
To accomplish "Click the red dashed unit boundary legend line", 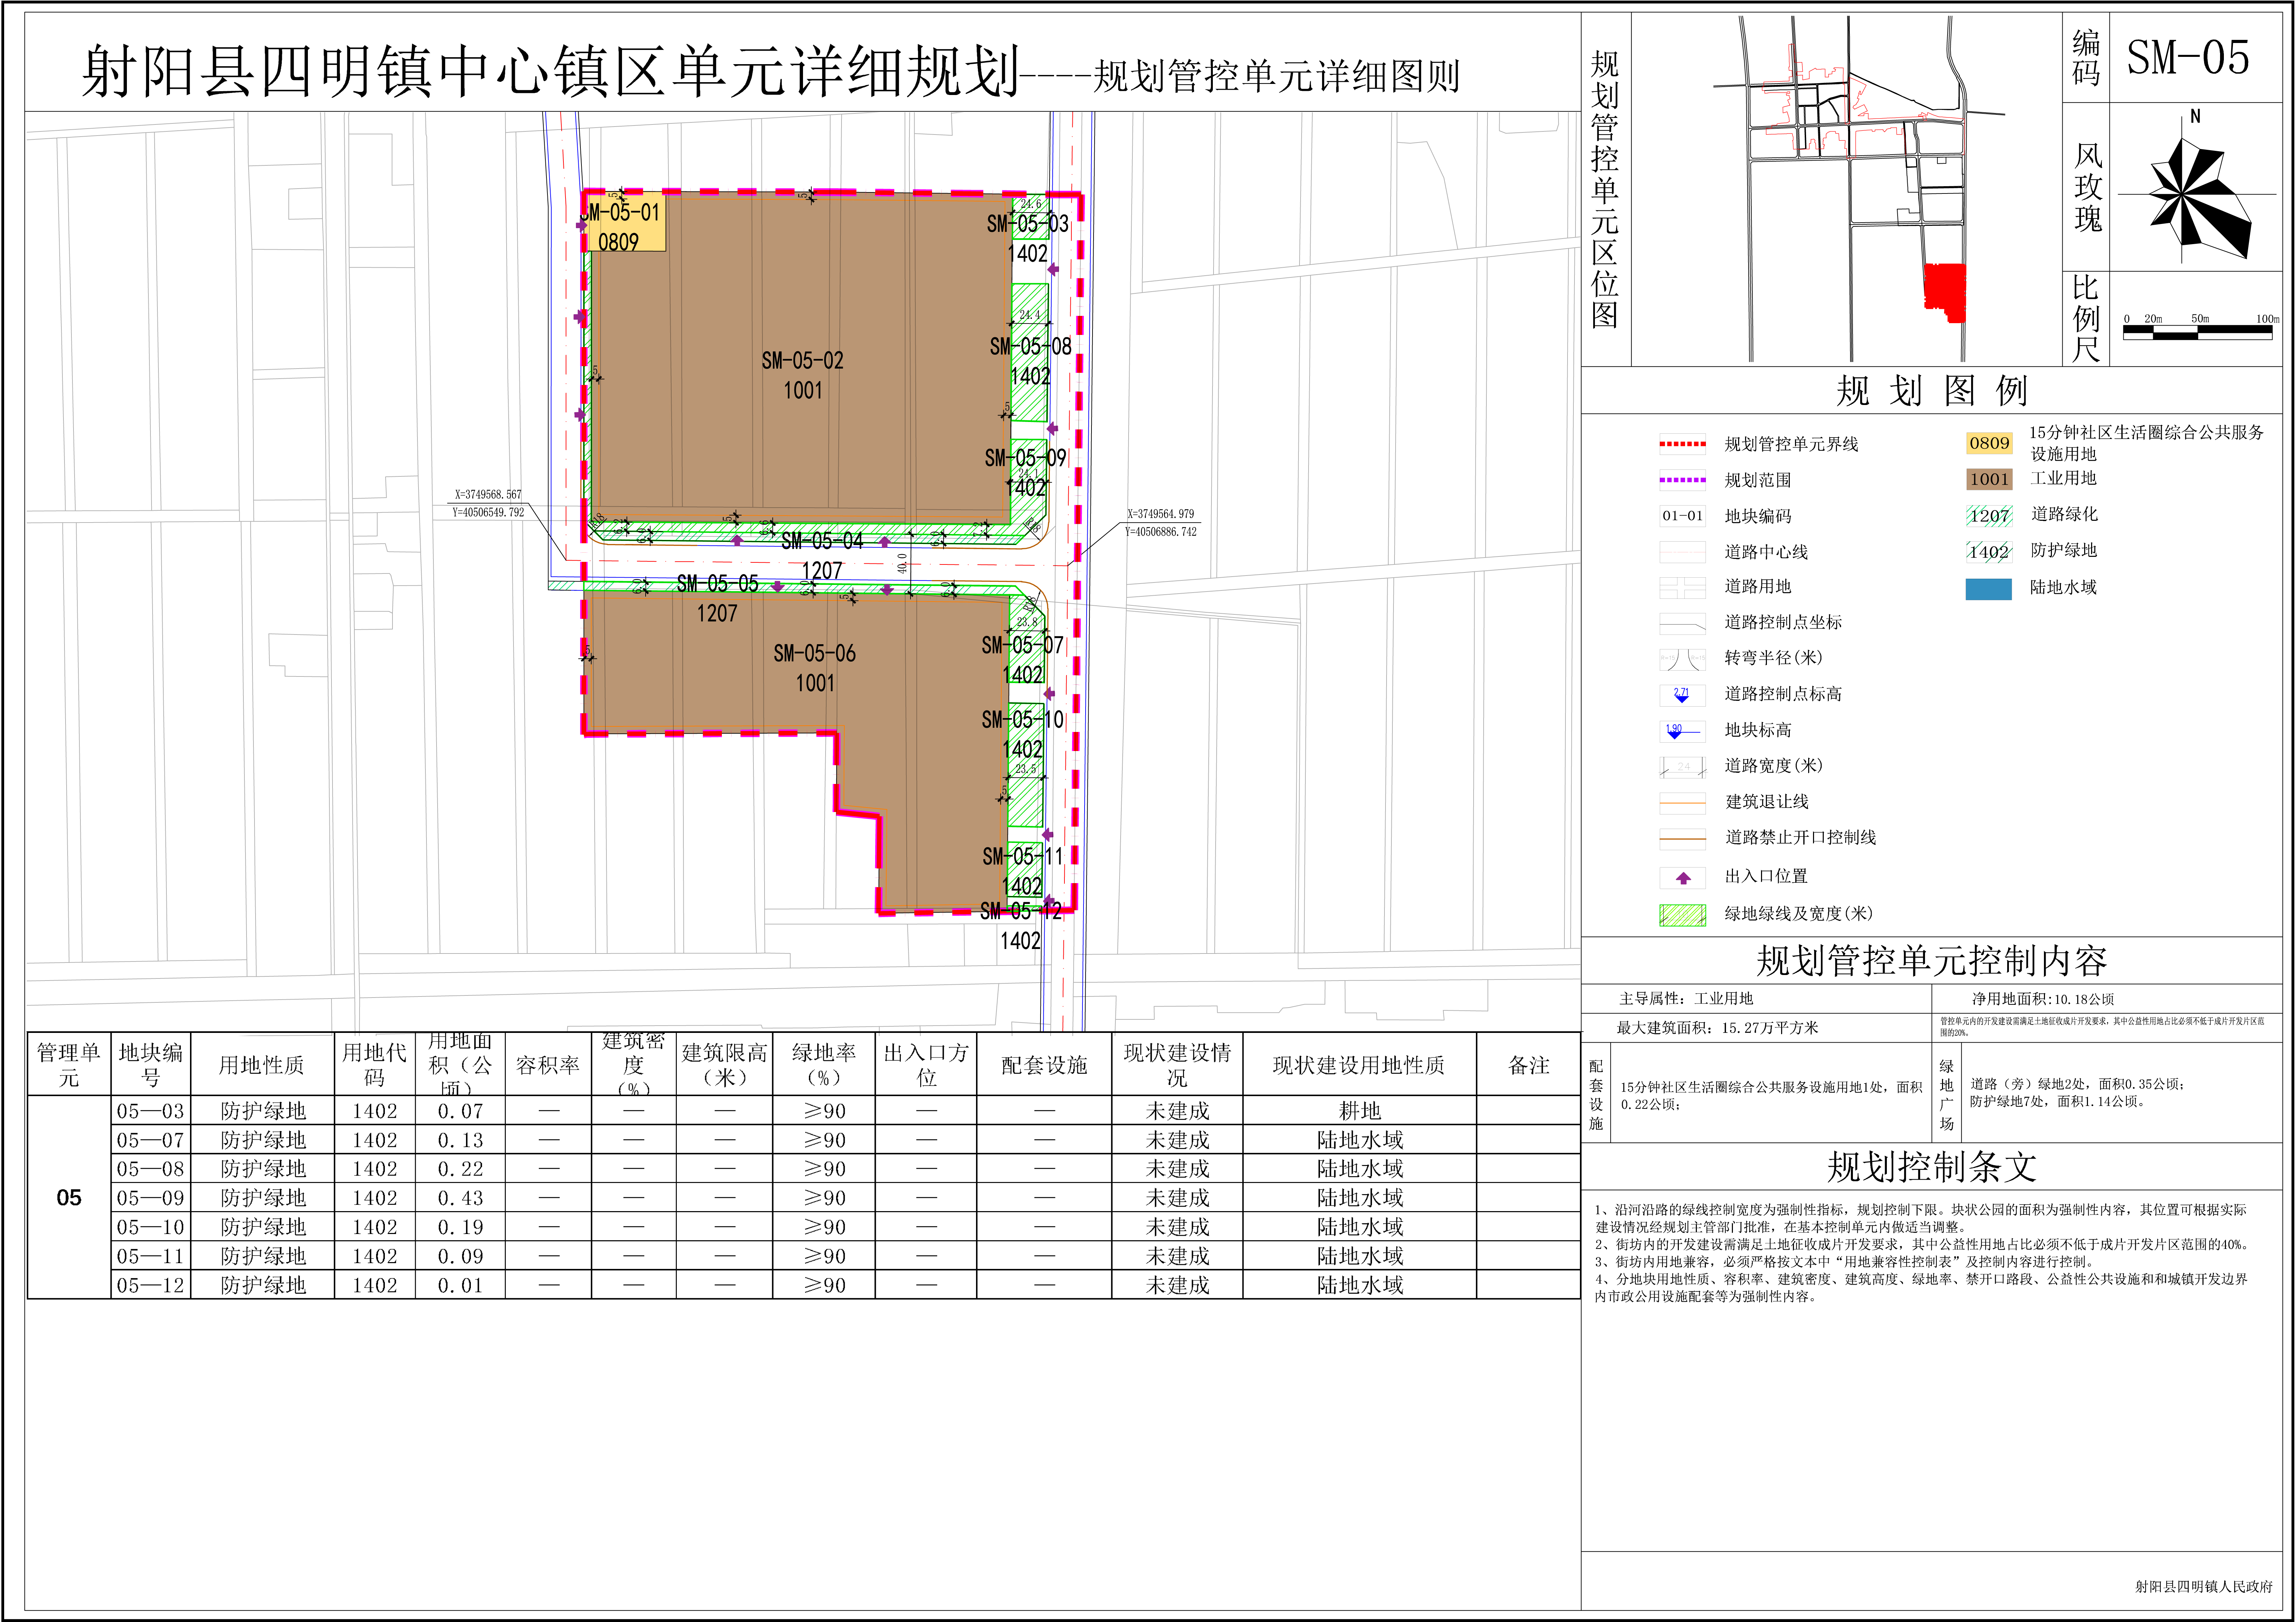I will point(1683,444).
